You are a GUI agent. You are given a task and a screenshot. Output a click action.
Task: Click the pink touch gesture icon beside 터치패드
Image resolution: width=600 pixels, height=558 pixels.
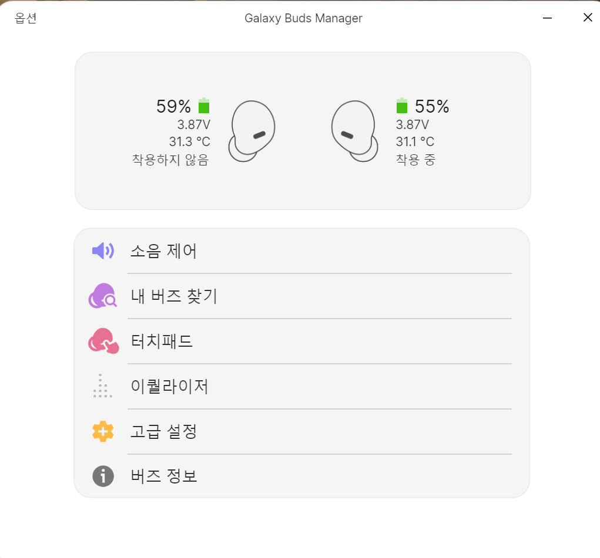(x=103, y=341)
